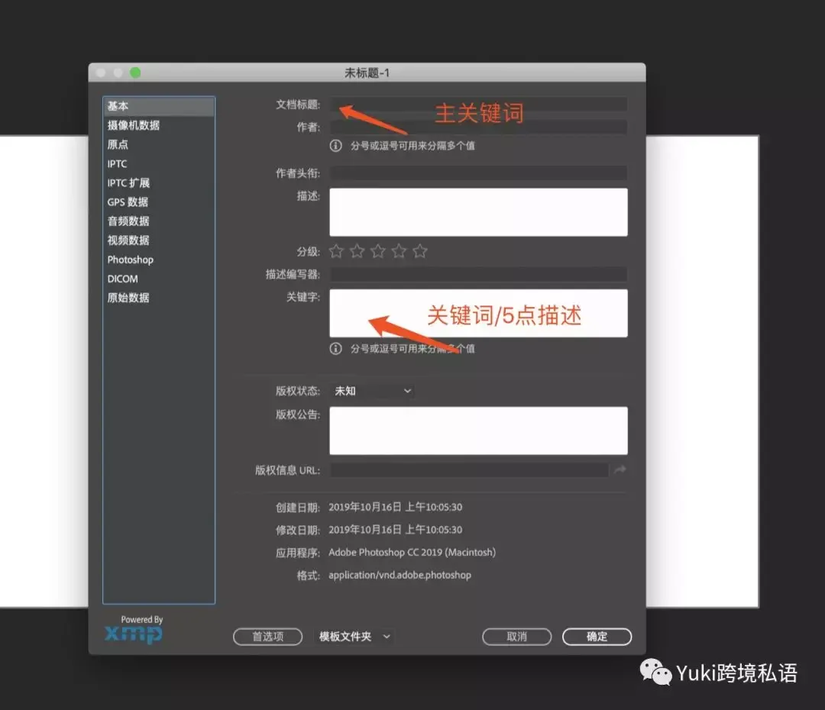Viewport: 825px width, 710px height.
Task: Click the 首选项 button
Action: click(268, 637)
